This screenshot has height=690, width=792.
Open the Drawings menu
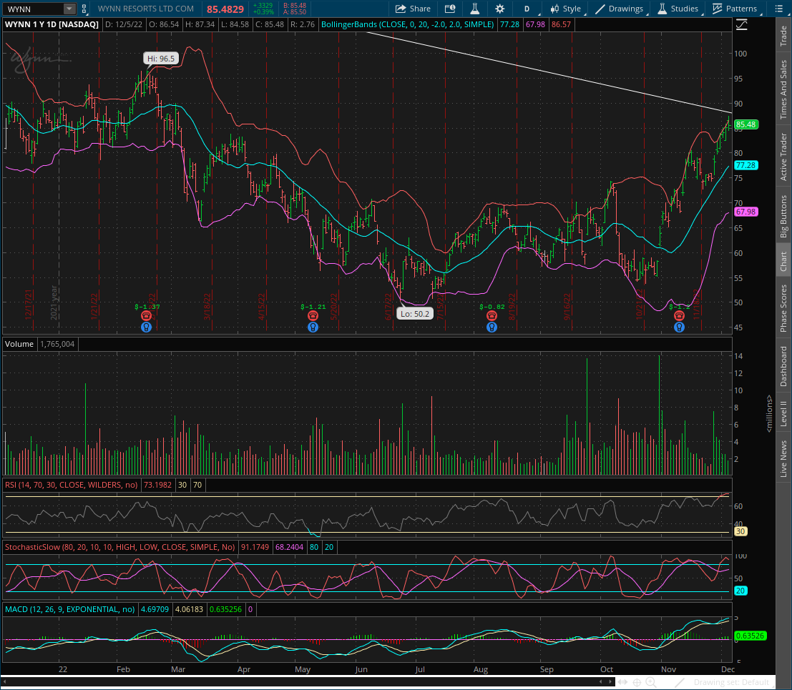click(620, 9)
